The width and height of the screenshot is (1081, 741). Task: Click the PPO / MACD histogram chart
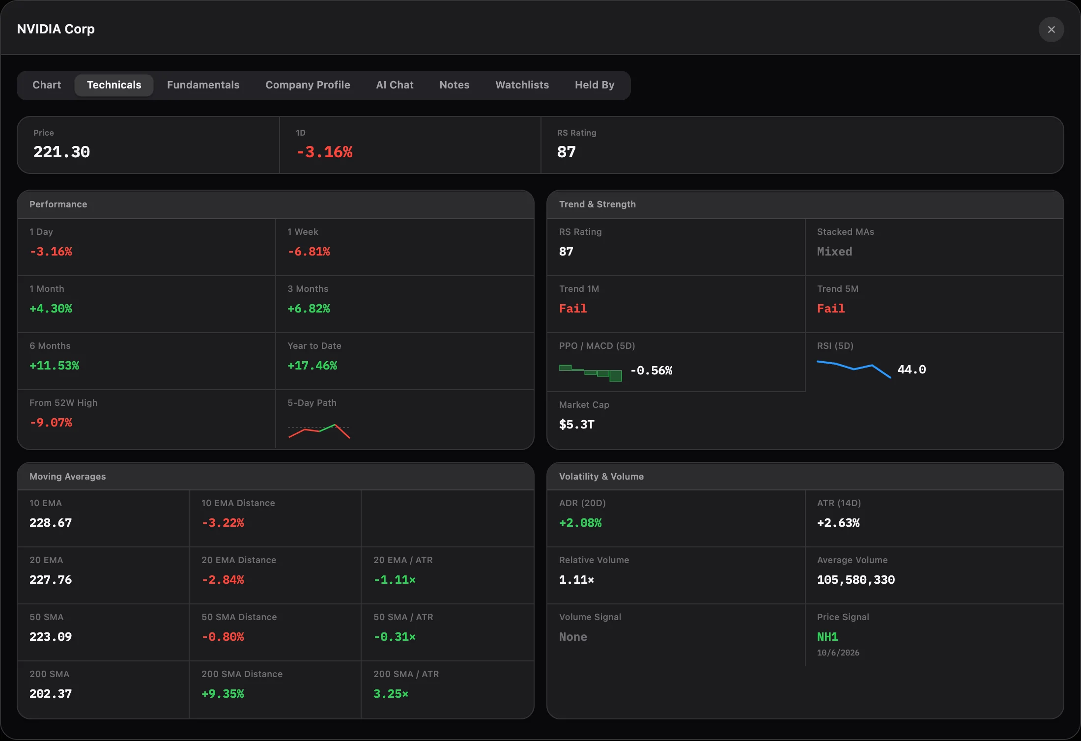click(x=590, y=372)
